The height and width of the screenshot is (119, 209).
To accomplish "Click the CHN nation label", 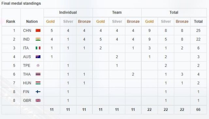I will [x=27, y=31].
